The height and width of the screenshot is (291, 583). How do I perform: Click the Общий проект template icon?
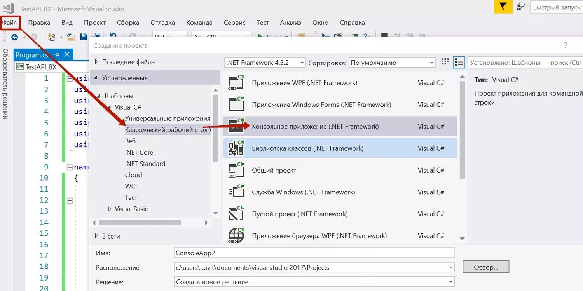click(236, 170)
